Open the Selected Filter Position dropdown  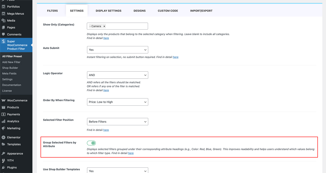coord(117,122)
